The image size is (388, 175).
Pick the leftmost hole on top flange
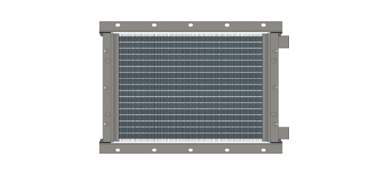pyautogui.click(x=118, y=25)
